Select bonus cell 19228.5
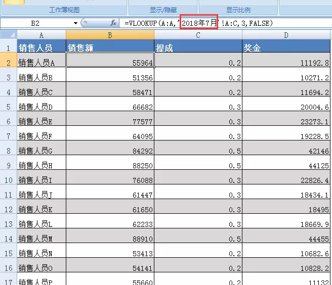Screen dimensions: 332x285 point(286,133)
